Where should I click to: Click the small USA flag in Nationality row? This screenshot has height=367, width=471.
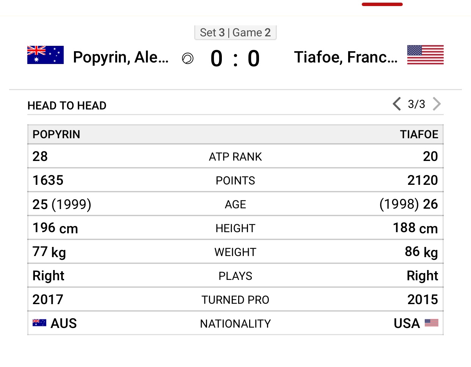click(x=431, y=323)
